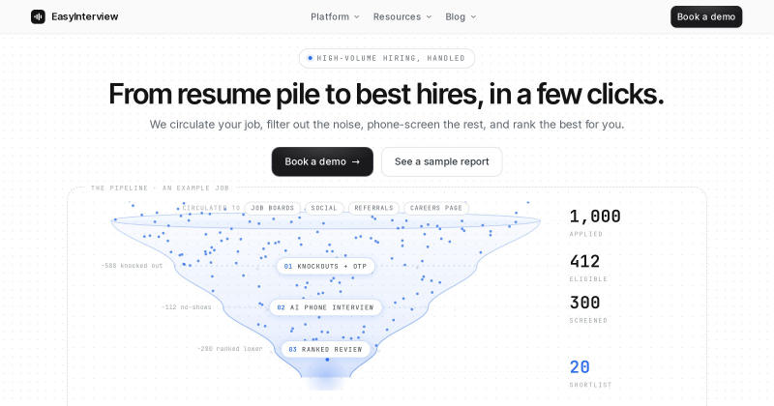This screenshot has height=406, width=774.
Task: Open See a sample report
Action: [442, 161]
